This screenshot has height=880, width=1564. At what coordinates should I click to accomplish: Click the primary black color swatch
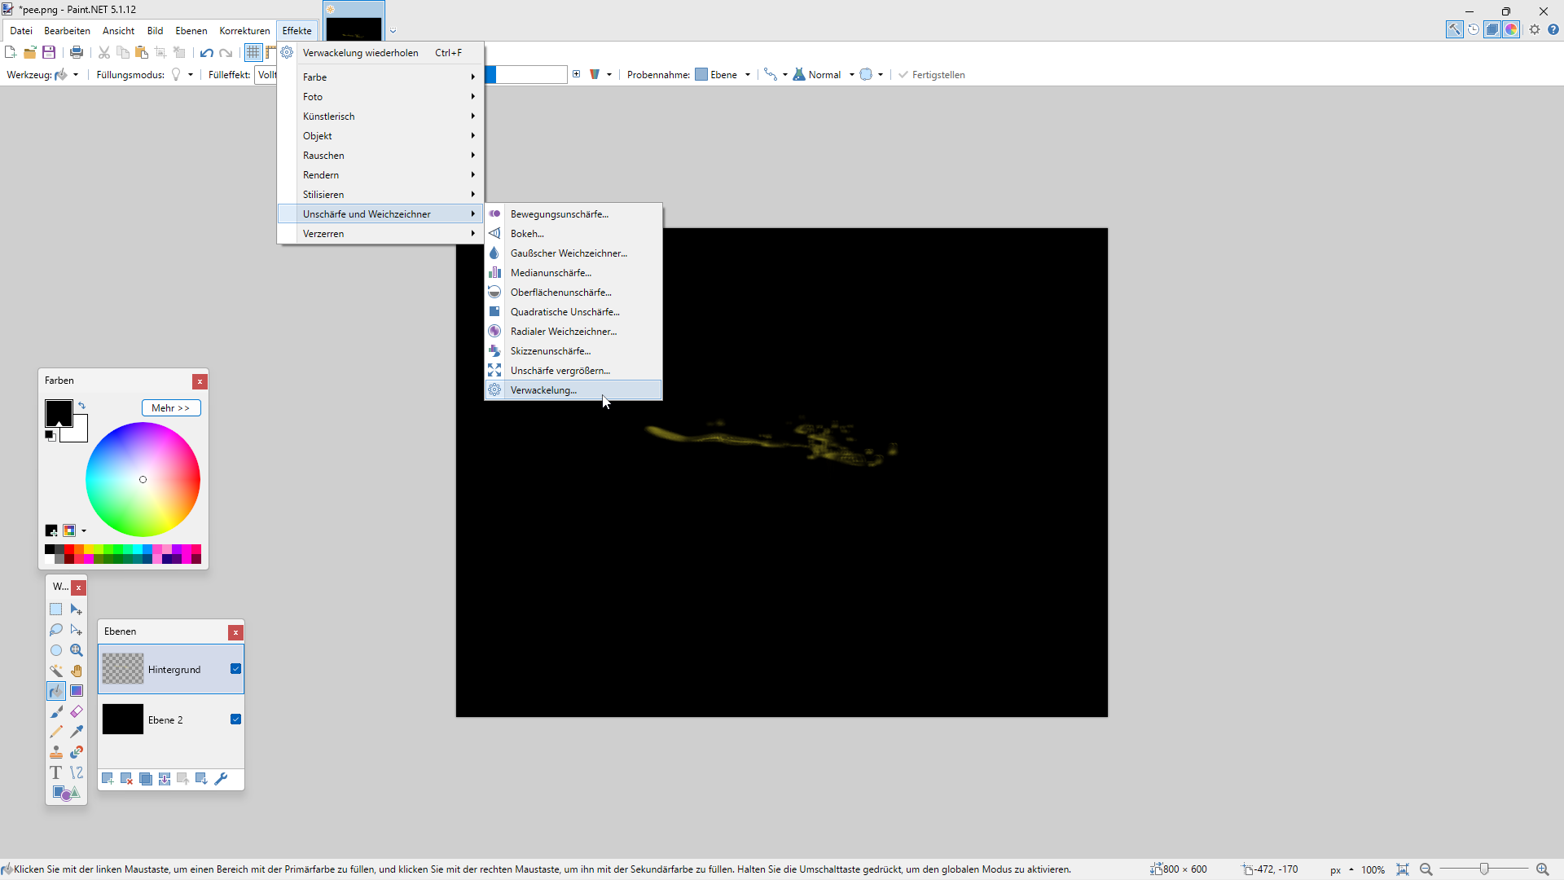[x=59, y=413]
